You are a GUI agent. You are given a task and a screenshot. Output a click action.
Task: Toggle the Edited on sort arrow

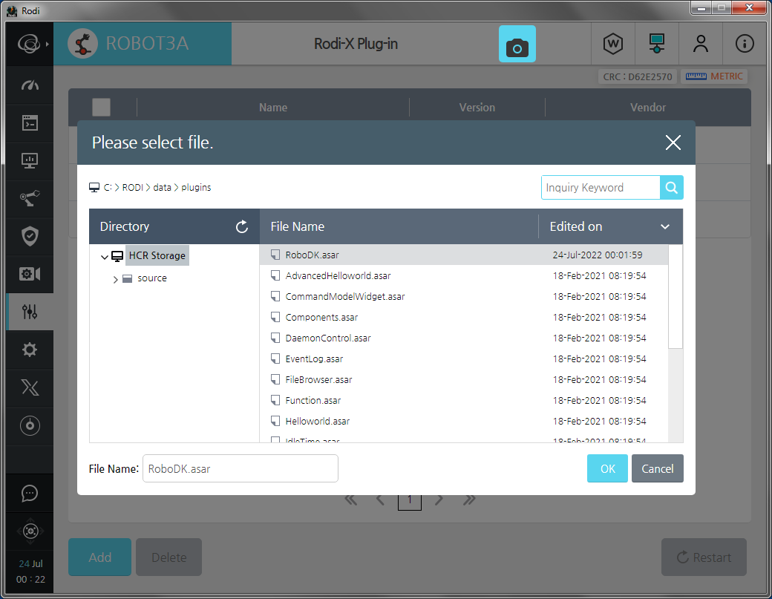click(x=664, y=227)
